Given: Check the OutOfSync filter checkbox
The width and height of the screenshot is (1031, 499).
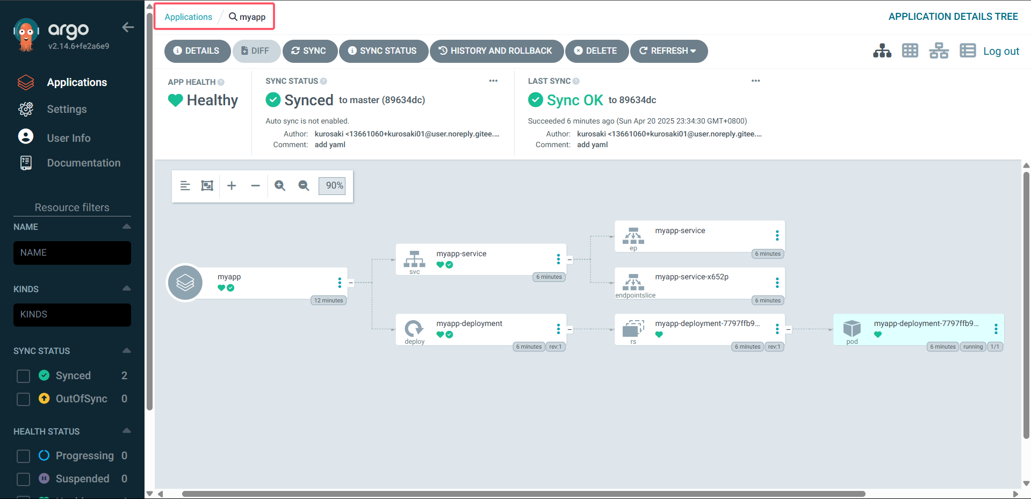Looking at the screenshot, I should [x=23, y=399].
